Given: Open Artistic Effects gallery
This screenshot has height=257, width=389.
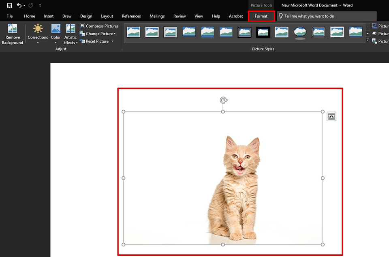Looking at the screenshot, I should 71,29.
